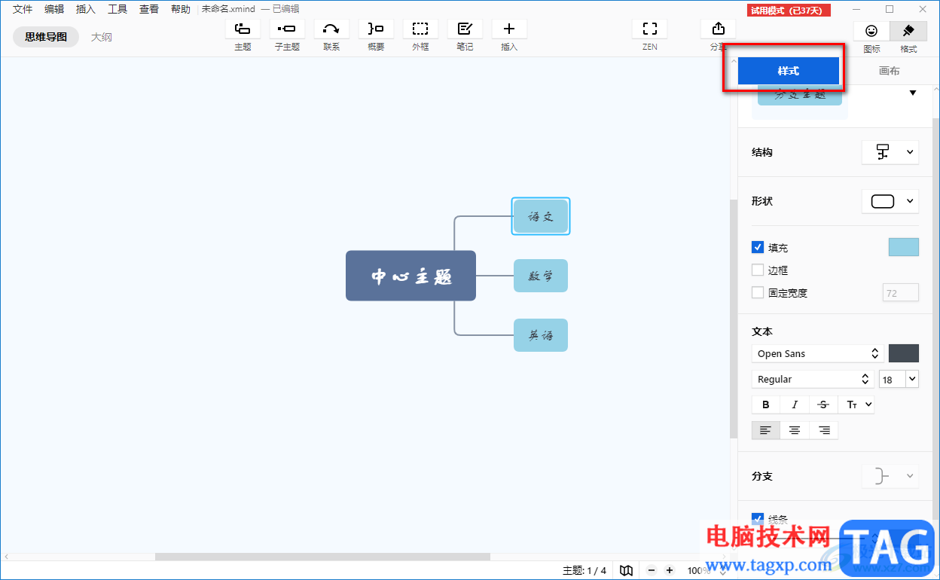940x580 pixels.
Task: Open the 形状 shape dropdown
Action: (890, 201)
